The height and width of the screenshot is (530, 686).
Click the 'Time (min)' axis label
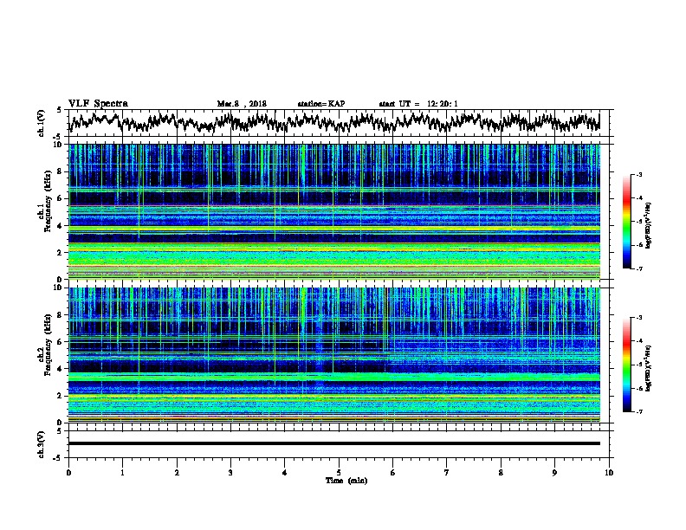coord(346,481)
